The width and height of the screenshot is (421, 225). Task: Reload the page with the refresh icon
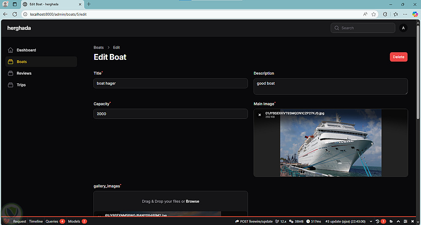point(15,14)
